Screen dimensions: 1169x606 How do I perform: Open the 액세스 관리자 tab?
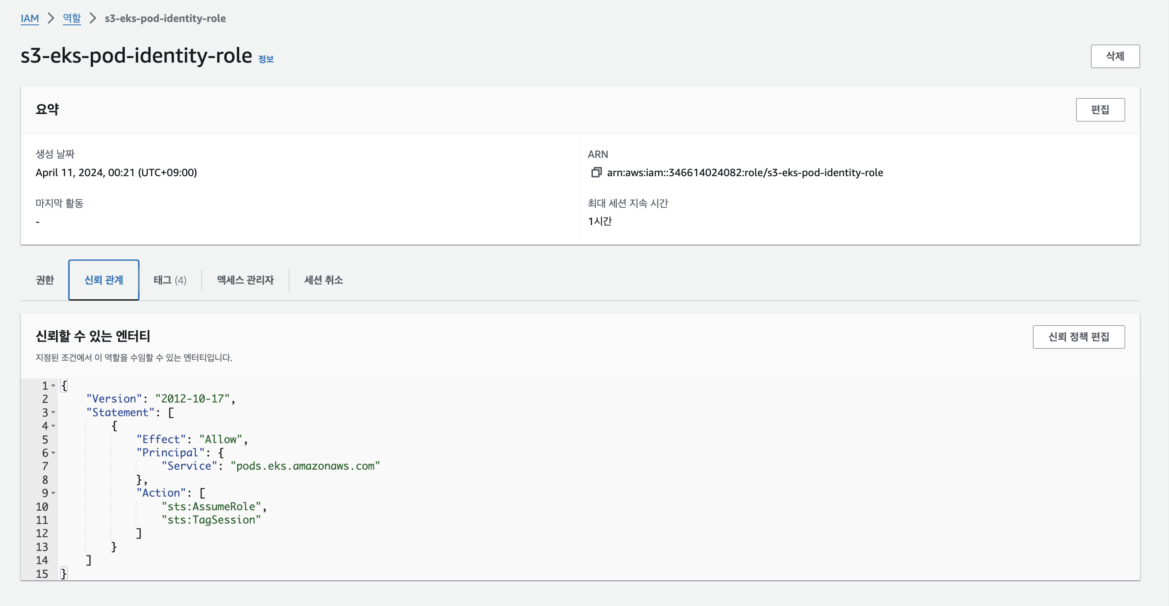[x=245, y=280]
